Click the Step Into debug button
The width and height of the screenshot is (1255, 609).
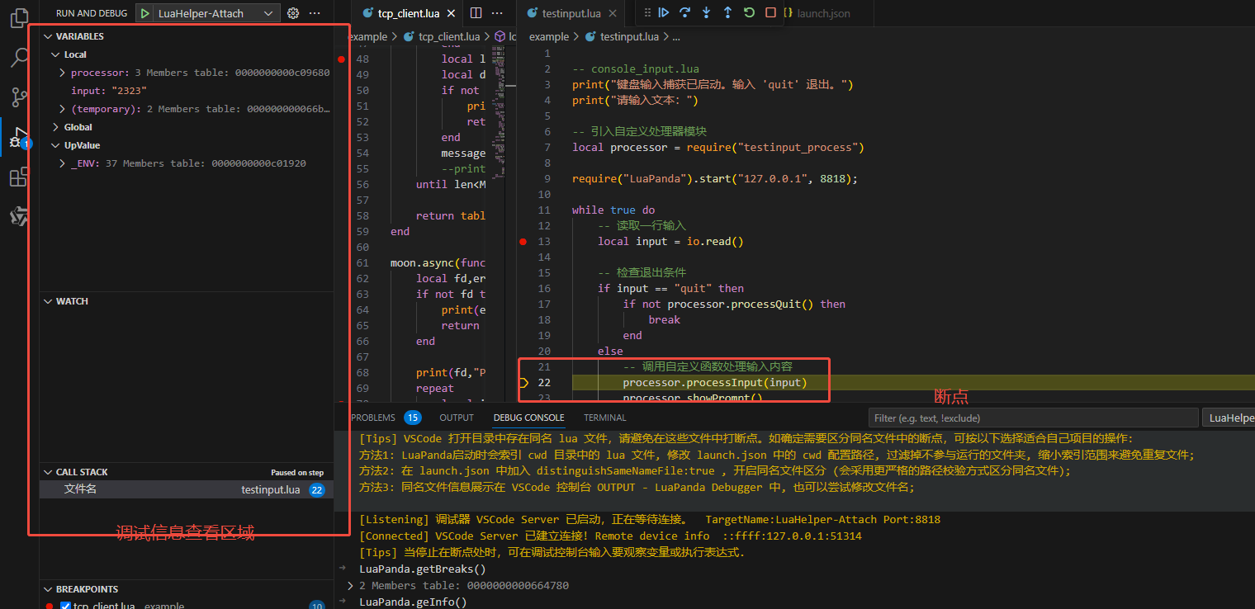(706, 13)
